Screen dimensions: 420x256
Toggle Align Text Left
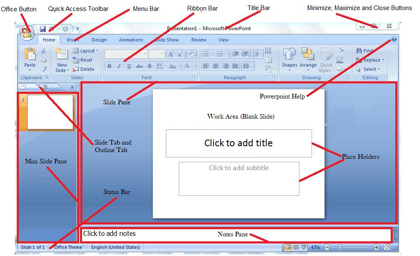tap(206, 66)
